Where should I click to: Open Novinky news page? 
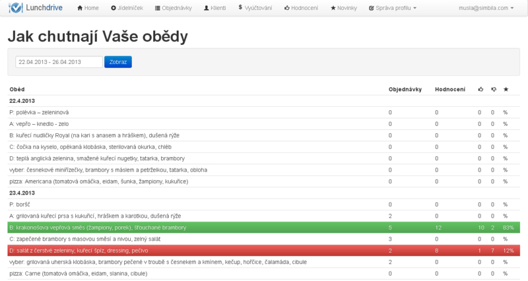point(345,8)
